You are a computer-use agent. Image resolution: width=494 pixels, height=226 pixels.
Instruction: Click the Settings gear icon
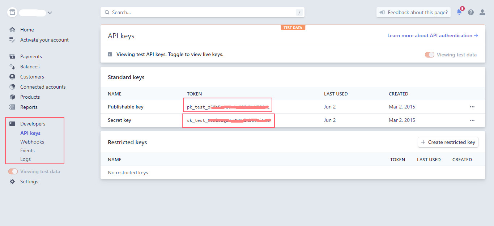12,182
